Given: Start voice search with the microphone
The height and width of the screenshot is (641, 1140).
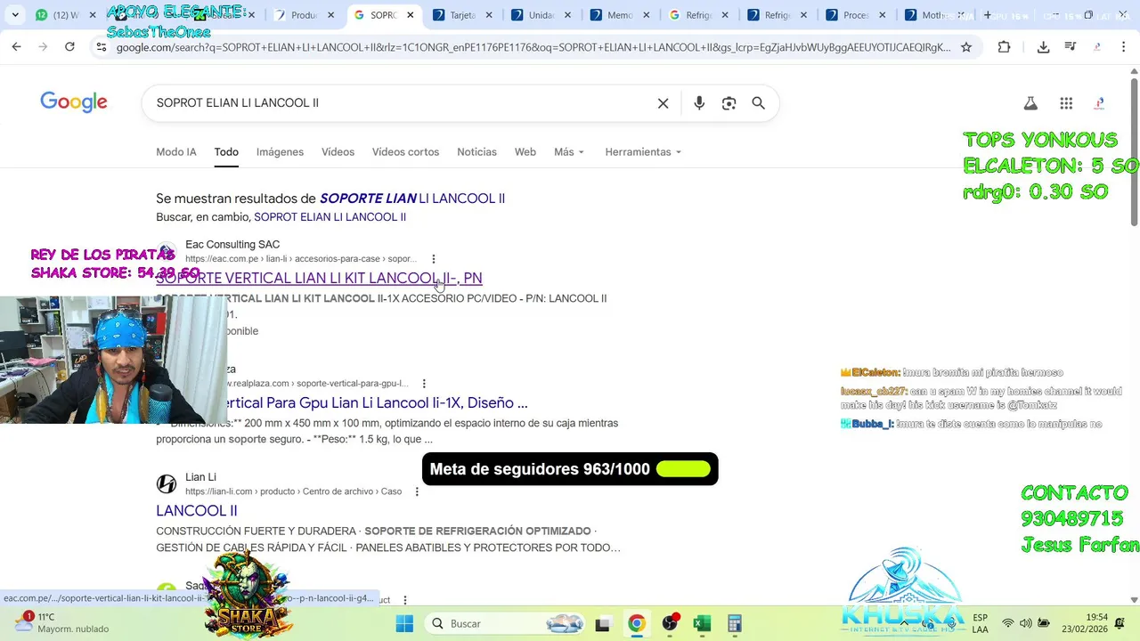Looking at the screenshot, I should point(699,103).
